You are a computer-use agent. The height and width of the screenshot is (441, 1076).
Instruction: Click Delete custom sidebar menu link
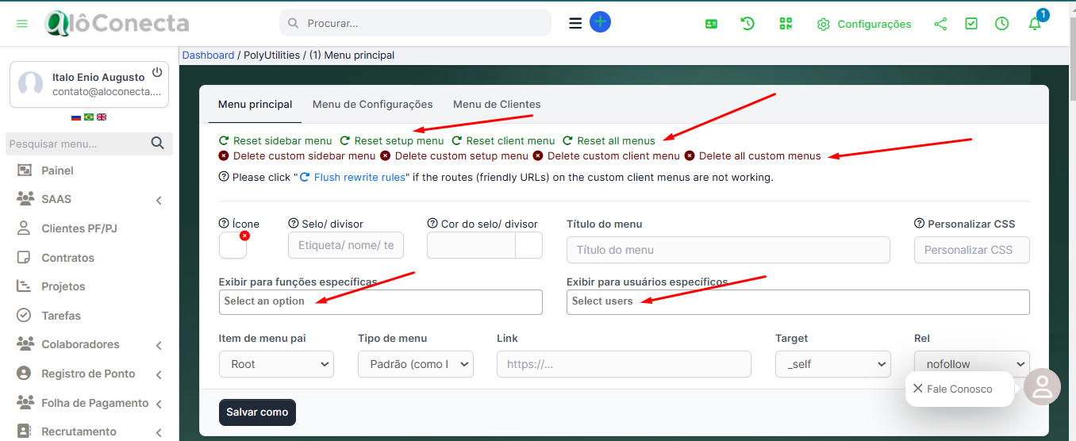[297, 155]
